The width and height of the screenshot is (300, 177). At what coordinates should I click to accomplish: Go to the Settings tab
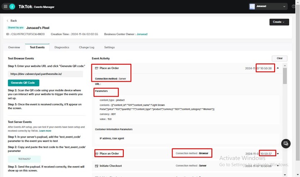tap(109, 48)
